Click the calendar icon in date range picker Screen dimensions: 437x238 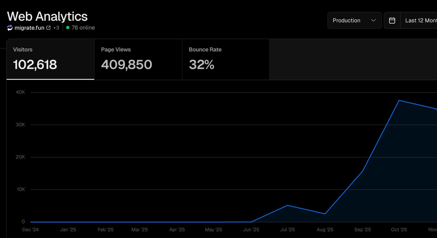pos(392,20)
